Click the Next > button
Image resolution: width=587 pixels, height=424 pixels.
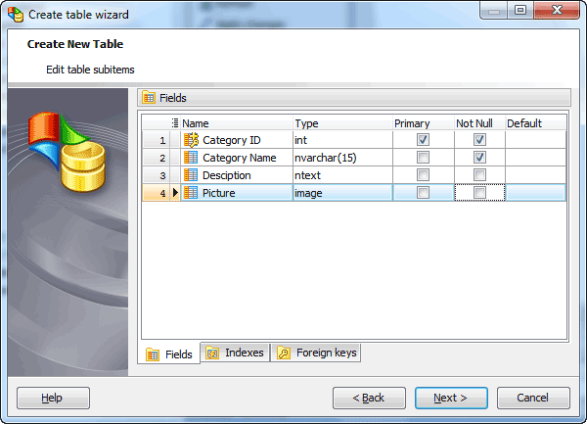[451, 398]
